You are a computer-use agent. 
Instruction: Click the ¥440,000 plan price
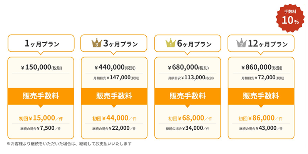(x=114, y=67)
